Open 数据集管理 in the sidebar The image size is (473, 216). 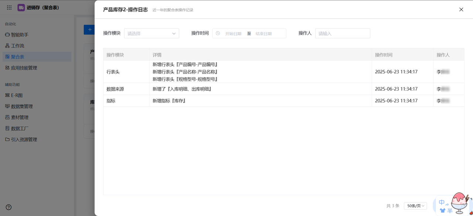(x=21, y=106)
